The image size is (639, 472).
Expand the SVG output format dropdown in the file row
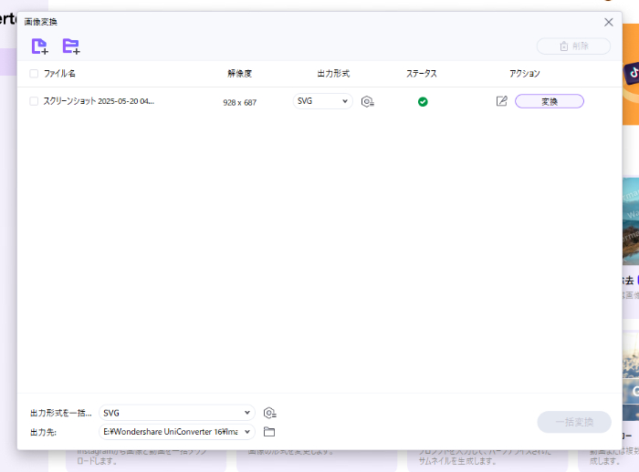[x=323, y=101]
